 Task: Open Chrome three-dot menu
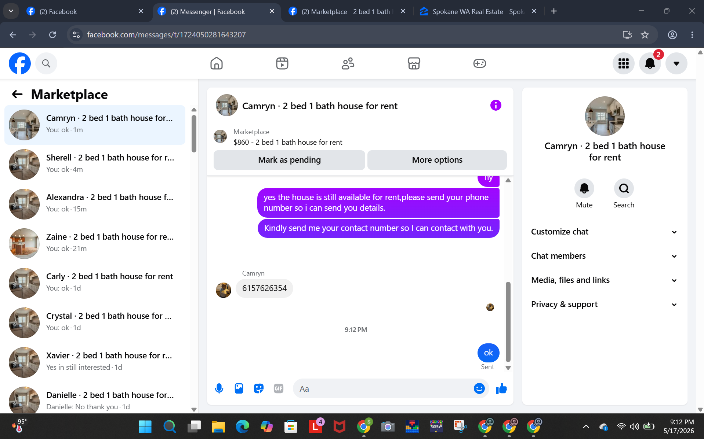click(x=692, y=35)
